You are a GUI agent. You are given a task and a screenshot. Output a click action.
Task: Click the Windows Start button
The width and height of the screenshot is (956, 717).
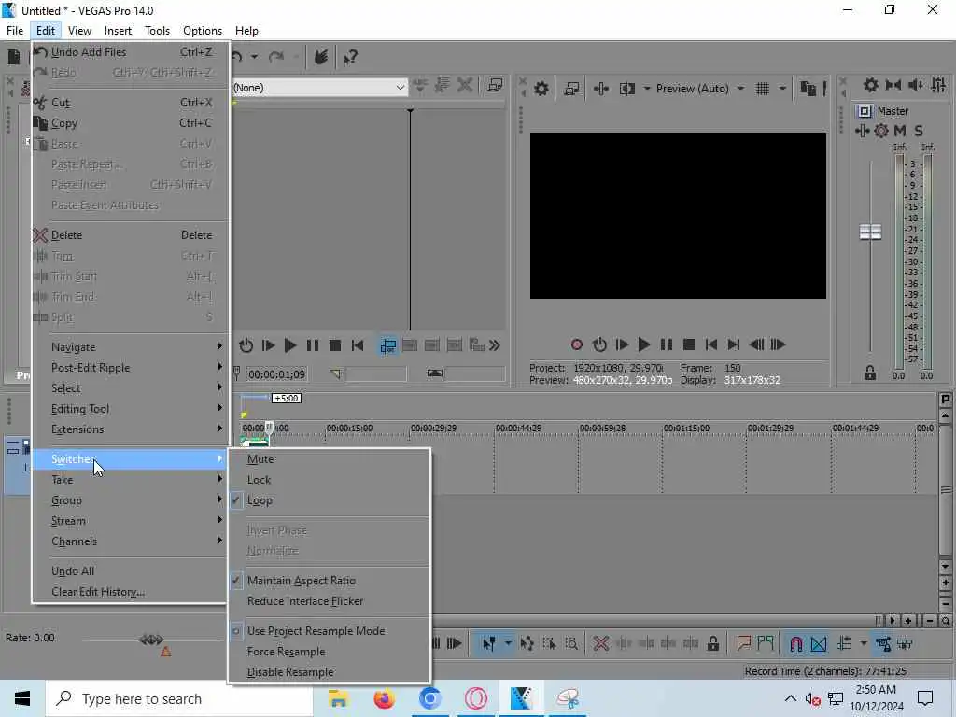pos(22,698)
